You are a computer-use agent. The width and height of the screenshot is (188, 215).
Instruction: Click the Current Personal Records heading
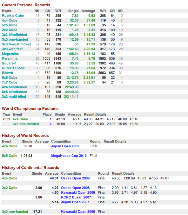pos(26,5)
